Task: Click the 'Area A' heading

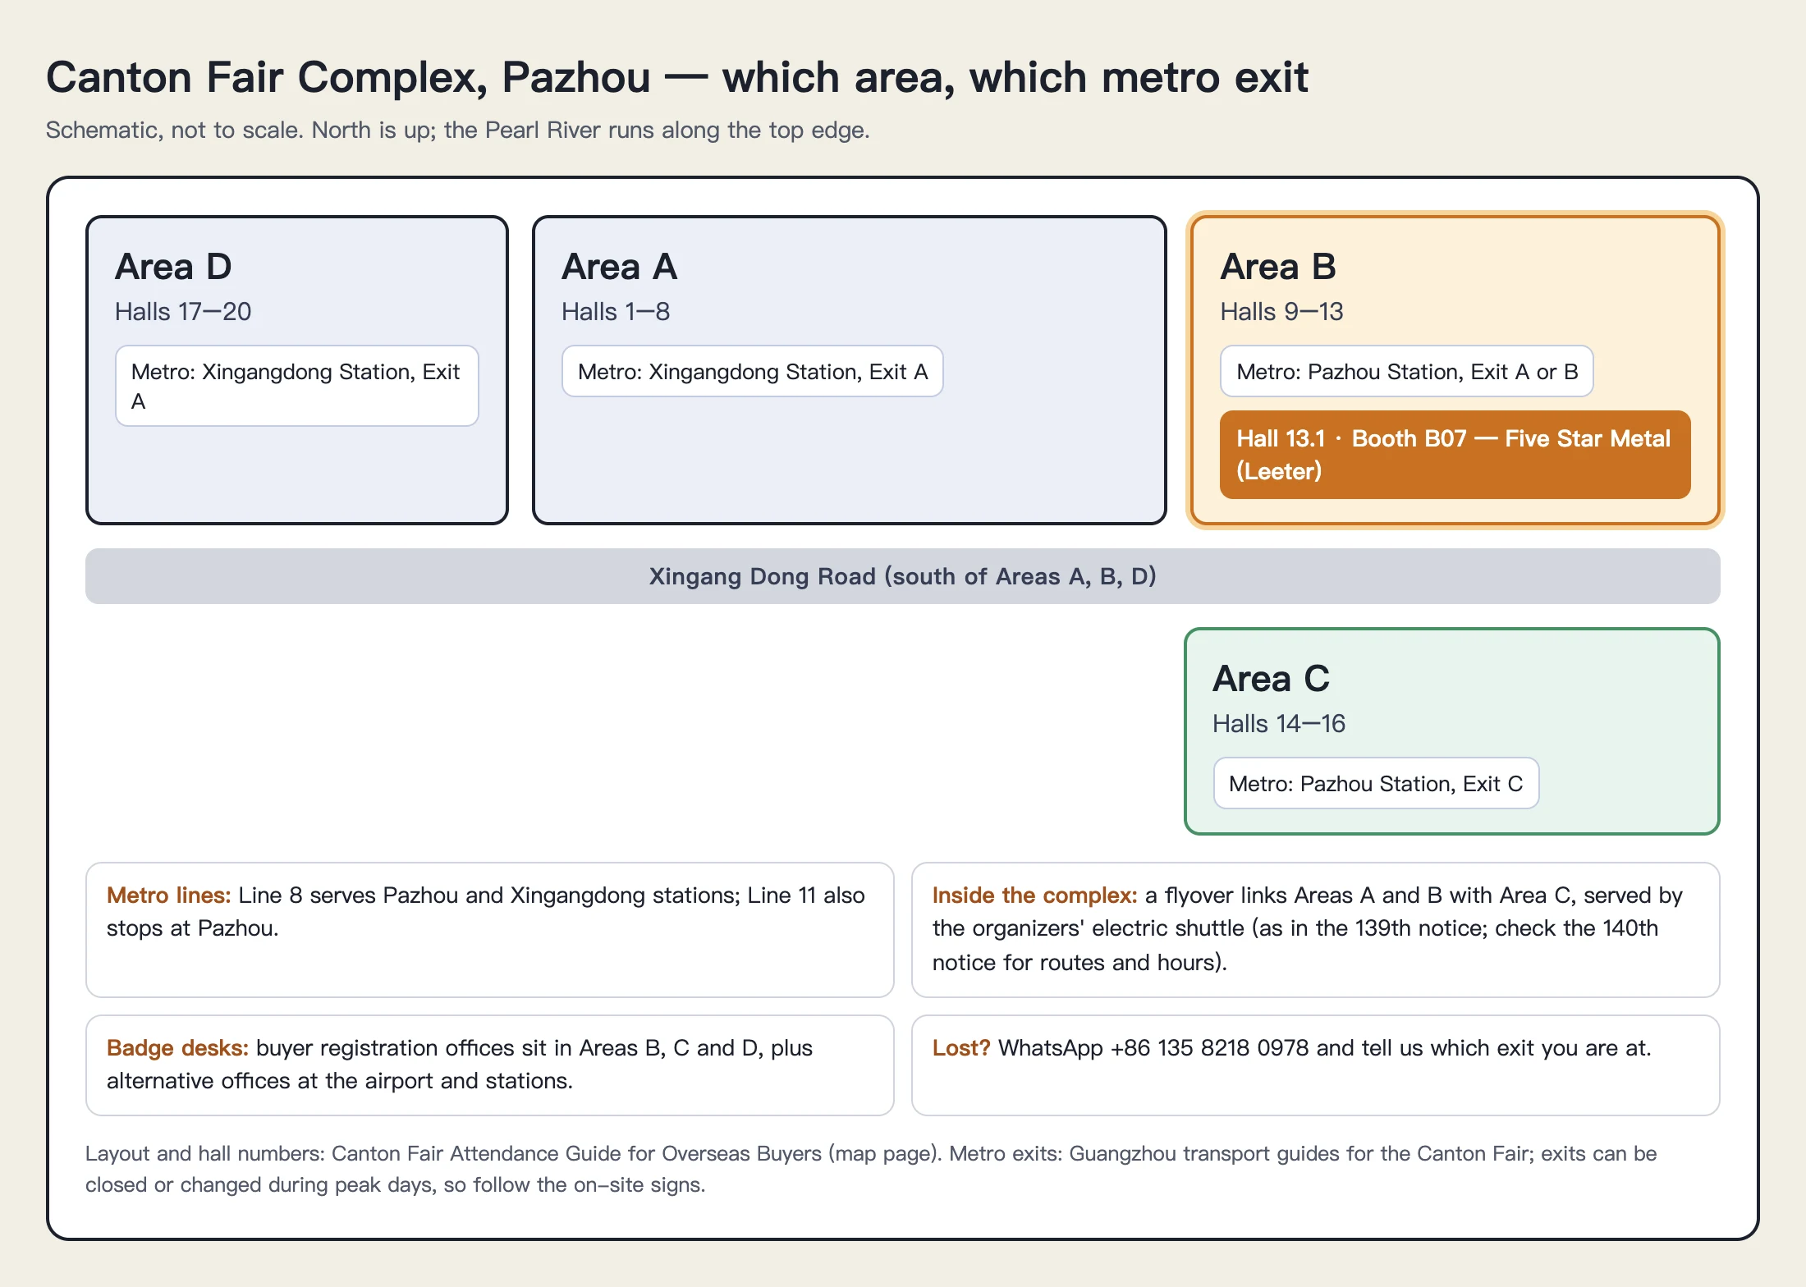Action: [620, 267]
